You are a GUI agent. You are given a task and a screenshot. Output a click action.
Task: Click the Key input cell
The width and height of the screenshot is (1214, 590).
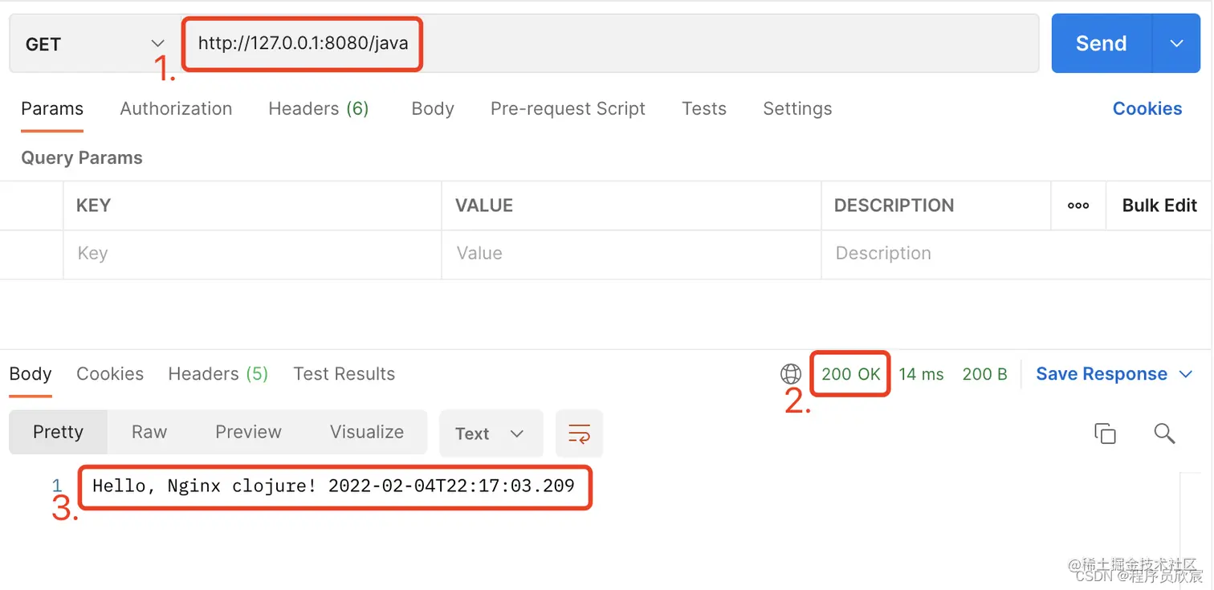[x=252, y=254]
